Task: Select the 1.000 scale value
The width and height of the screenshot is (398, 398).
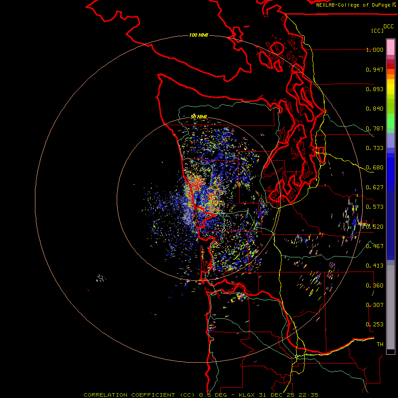Action: [375, 50]
